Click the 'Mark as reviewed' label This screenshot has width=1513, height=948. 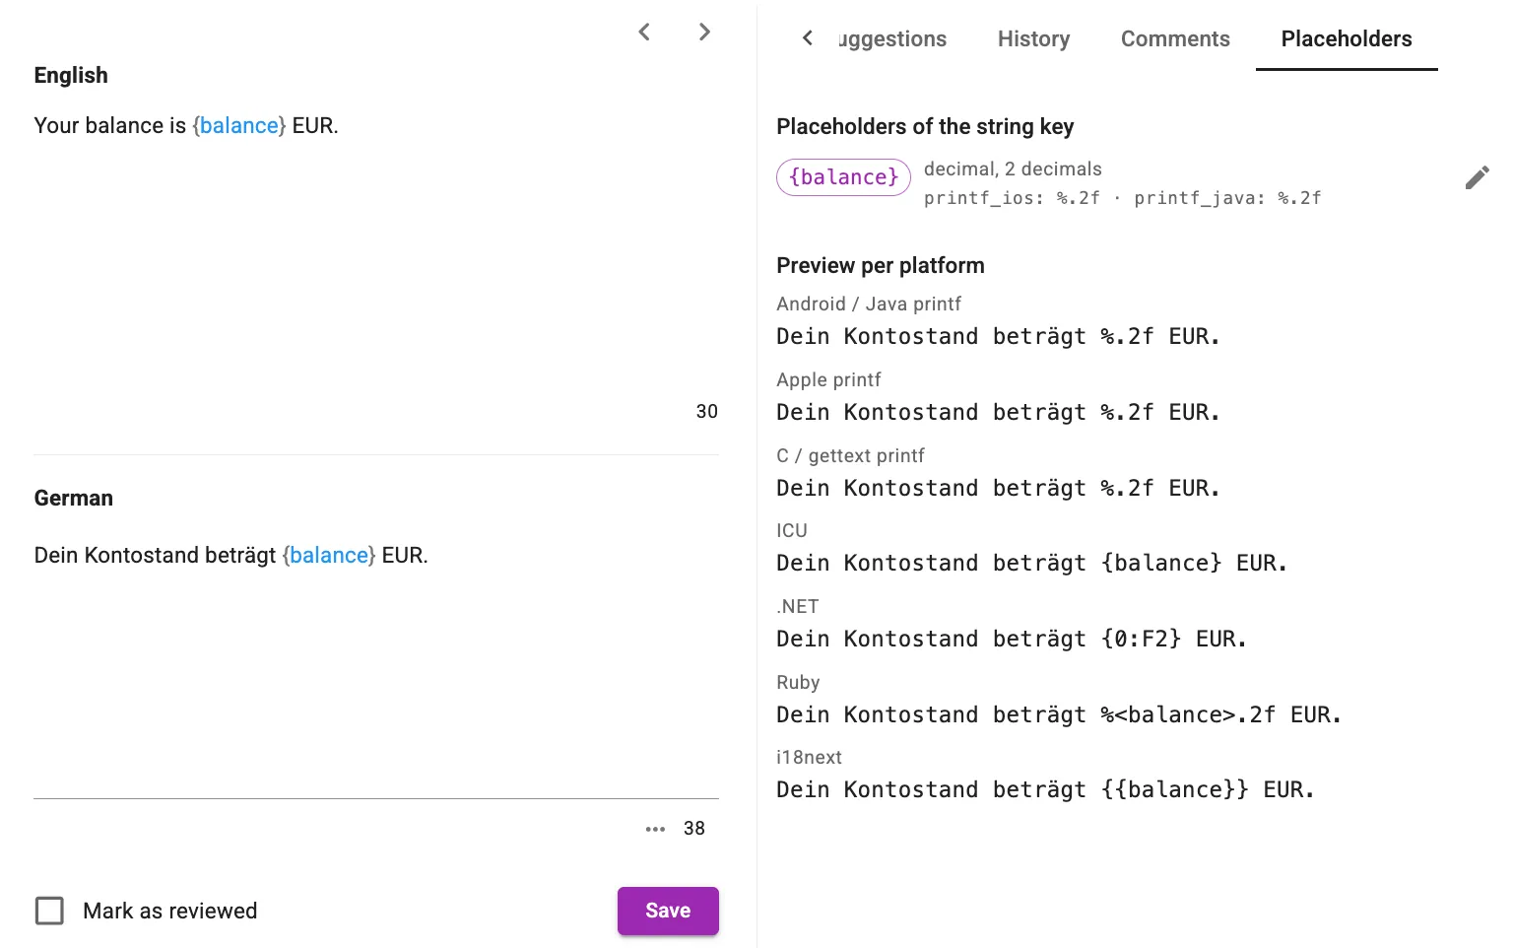pyautogui.click(x=169, y=912)
